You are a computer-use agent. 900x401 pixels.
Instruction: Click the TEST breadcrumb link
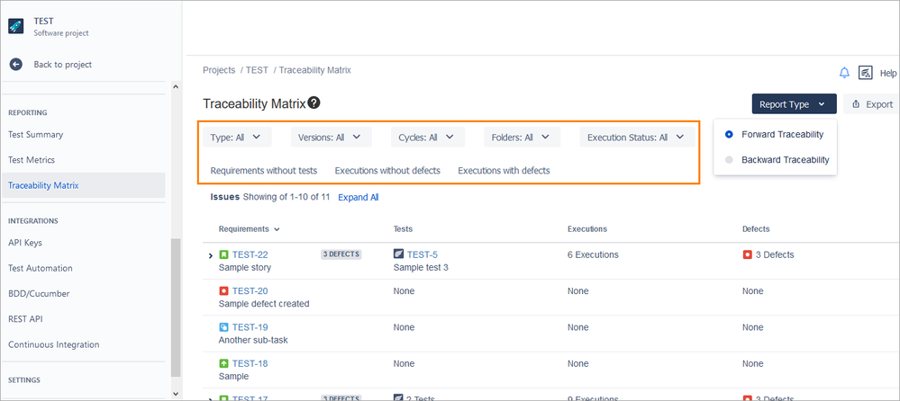click(x=257, y=70)
